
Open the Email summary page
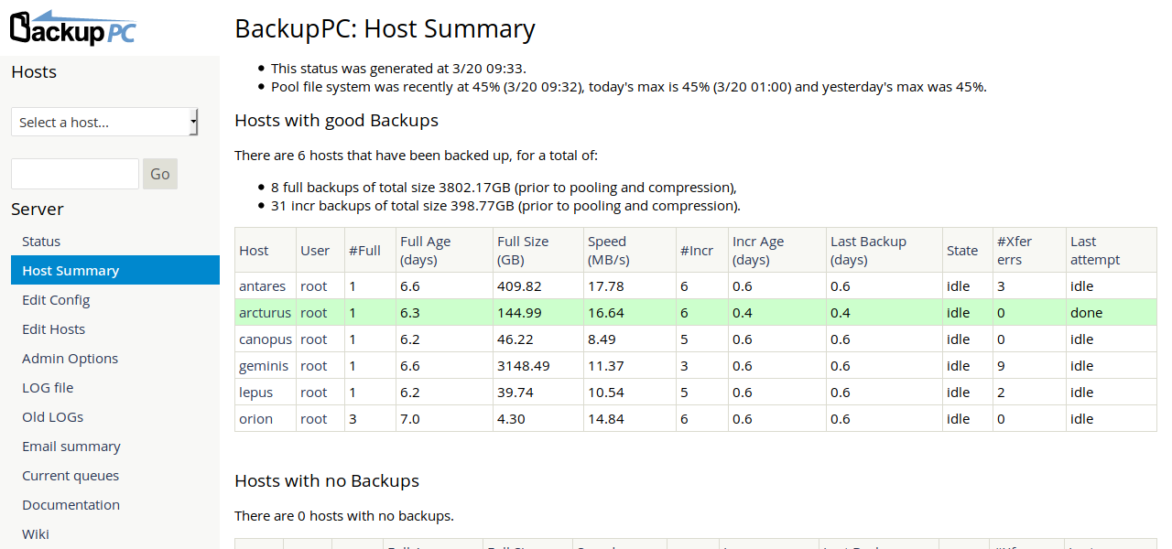click(x=71, y=446)
